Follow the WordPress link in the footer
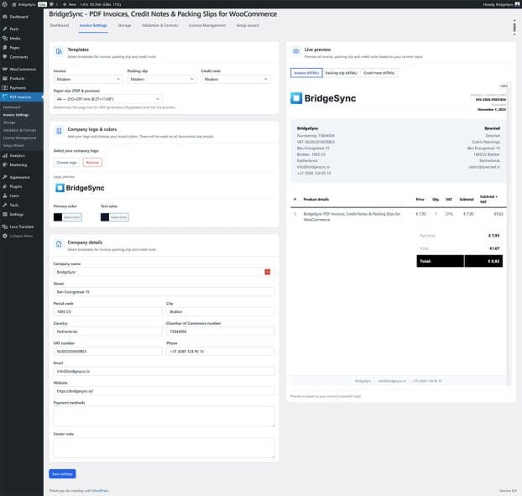Image resolution: width=522 pixels, height=496 pixels. [100, 491]
